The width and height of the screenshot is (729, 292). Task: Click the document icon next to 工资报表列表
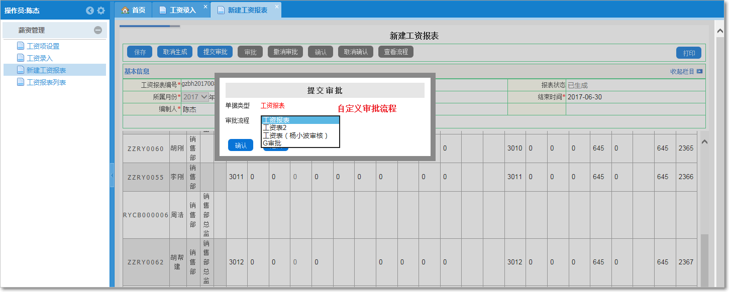(x=20, y=82)
